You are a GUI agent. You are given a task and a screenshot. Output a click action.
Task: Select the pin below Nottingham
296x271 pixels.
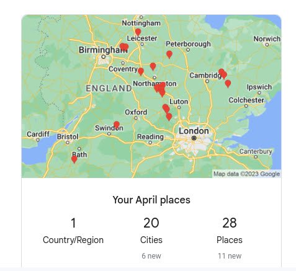pos(138,32)
